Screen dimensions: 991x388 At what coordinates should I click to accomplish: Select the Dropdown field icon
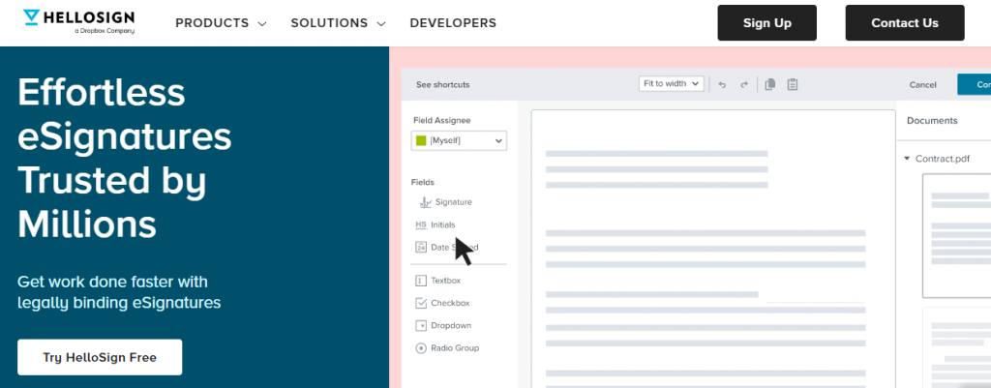(421, 325)
